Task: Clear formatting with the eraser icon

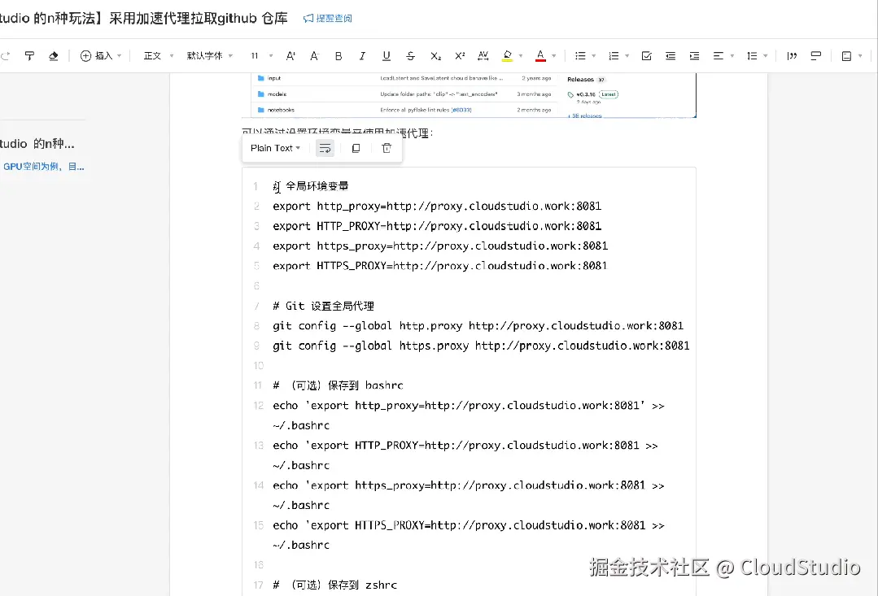Action: 52,55
